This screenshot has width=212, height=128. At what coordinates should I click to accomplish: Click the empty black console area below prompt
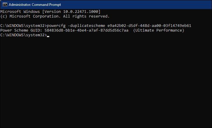click(106, 82)
